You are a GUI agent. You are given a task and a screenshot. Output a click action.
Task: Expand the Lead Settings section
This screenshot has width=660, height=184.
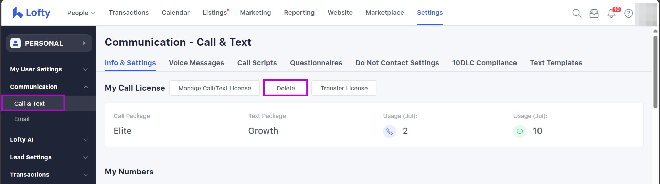[x=86, y=157]
